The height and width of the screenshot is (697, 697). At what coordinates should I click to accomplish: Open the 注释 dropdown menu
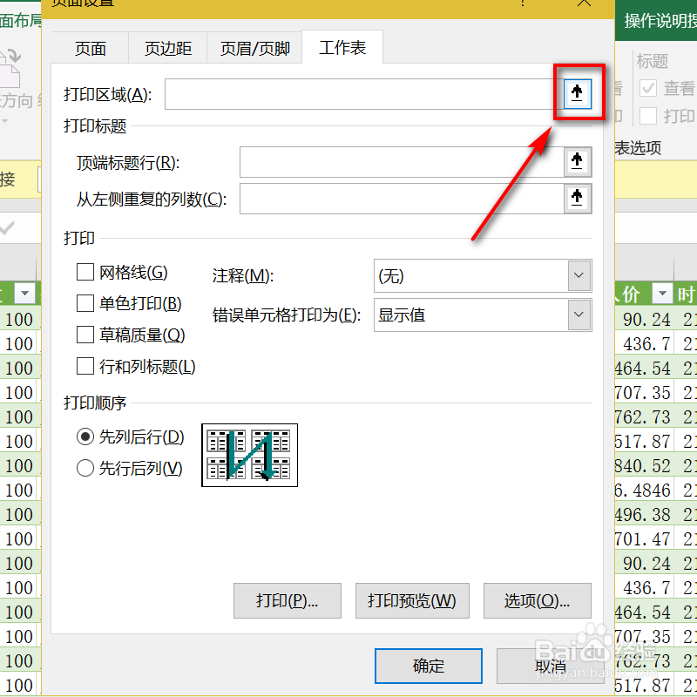click(579, 274)
